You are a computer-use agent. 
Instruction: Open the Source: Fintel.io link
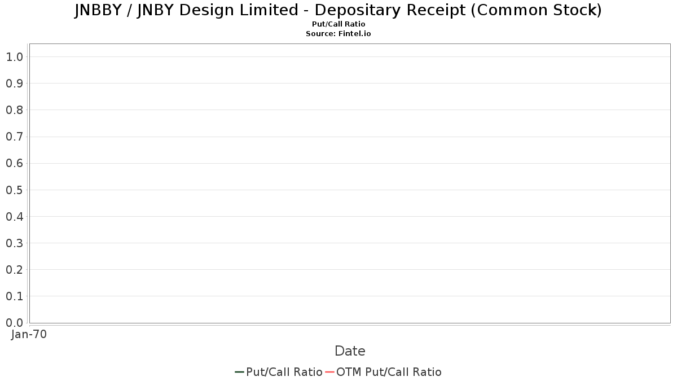[338, 34]
